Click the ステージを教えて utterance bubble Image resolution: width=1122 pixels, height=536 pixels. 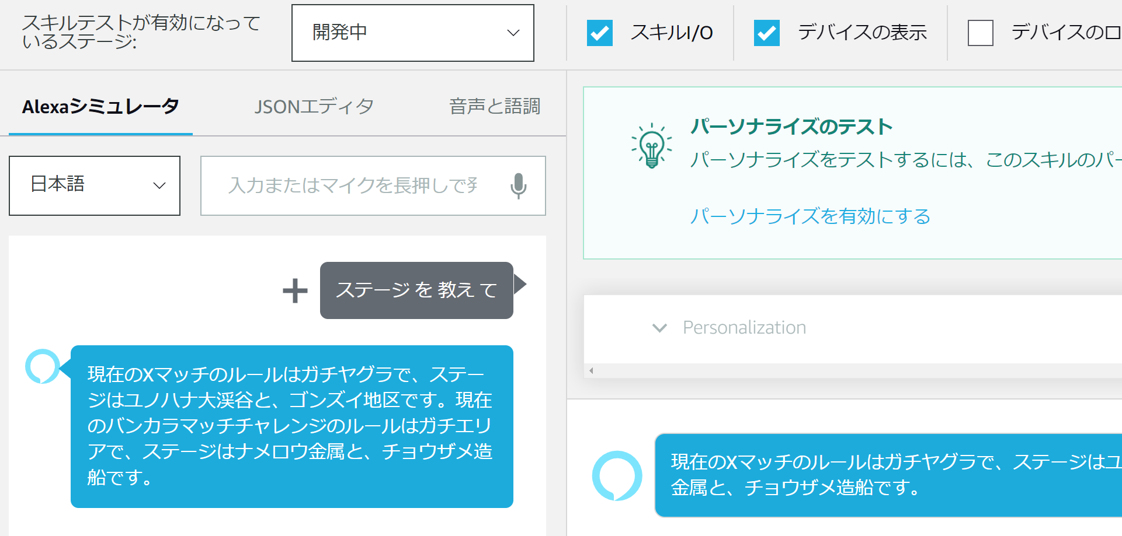click(416, 290)
